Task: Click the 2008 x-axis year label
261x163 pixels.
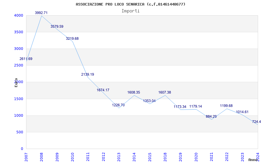Action: point(42,157)
